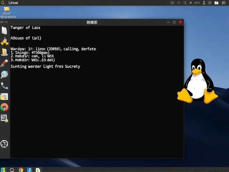Click the search magnifier in the top bar
This screenshot has width=229, height=172.
pos(185,3)
